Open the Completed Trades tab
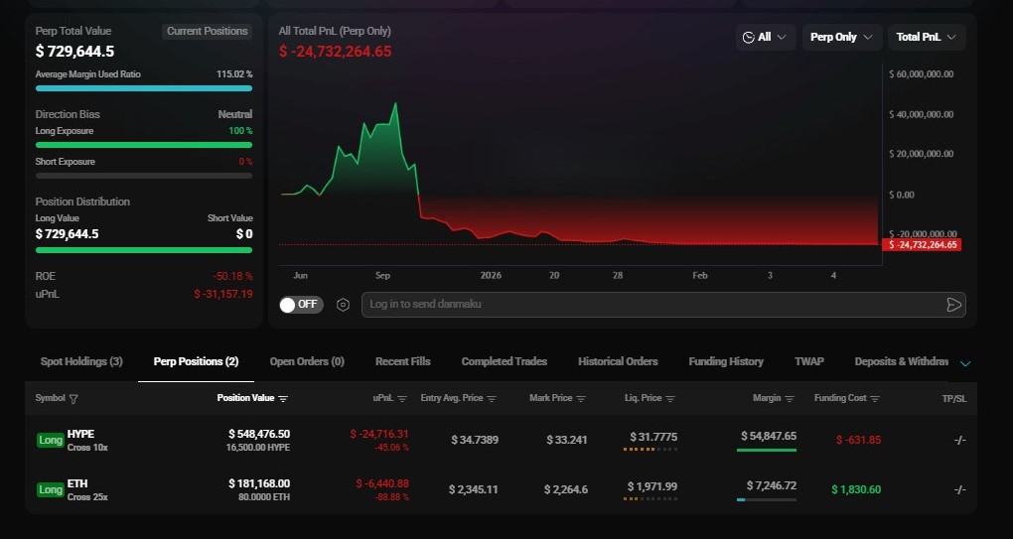Viewport: 1013px width, 539px height. 504,361
